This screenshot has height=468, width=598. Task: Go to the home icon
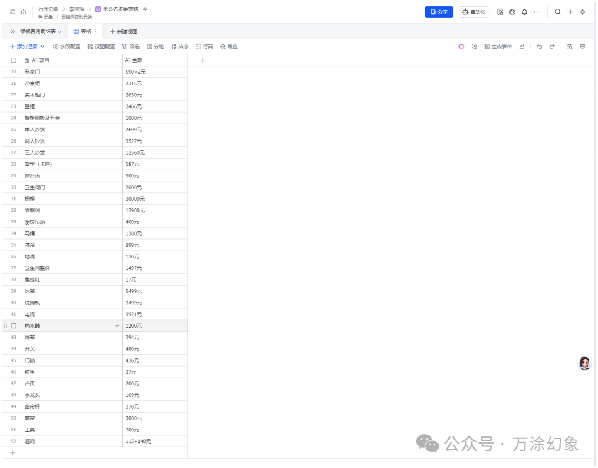pyautogui.click(x=24, y=12)
